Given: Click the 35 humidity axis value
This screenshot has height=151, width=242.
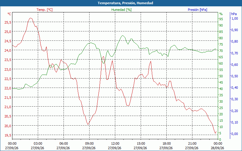Looking at the screenshot, I should coord(221,95).
